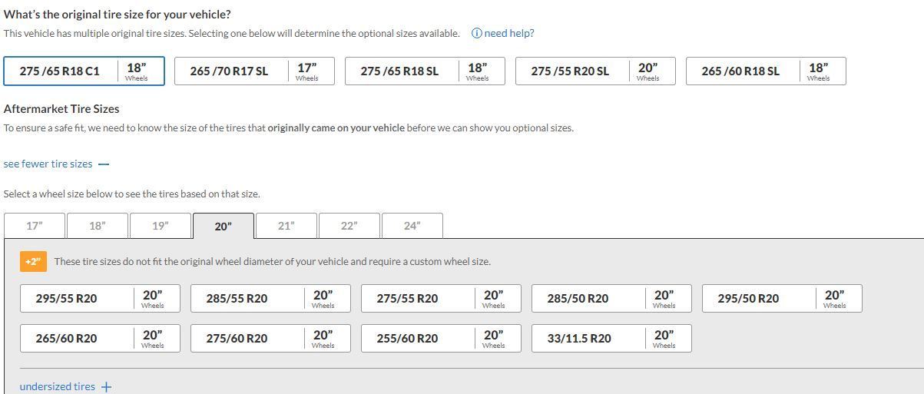Viewport: 924px width, 394px height.
Task: Pick original size 265/60 R18 SL
Action: (x=766, y=71)
